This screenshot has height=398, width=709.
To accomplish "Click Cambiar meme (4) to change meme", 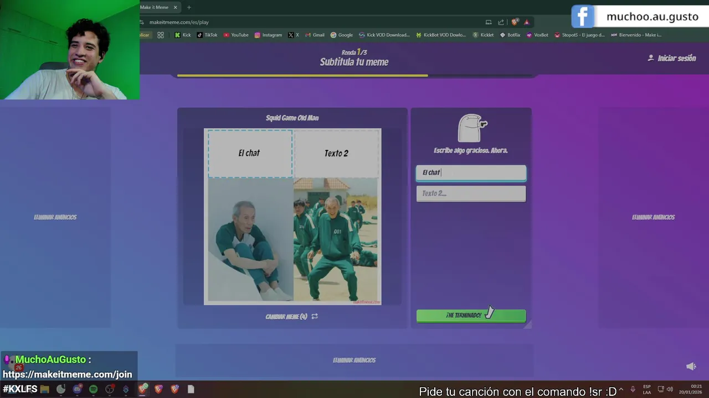I will click(x=286, y=317).
